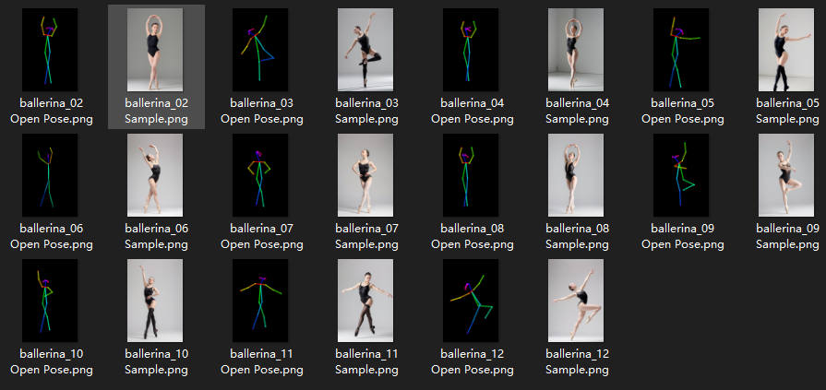
Task: Select the ballerina_03 Open Pose.png skeleton thumbnail
Action: (x=260, y=50)
